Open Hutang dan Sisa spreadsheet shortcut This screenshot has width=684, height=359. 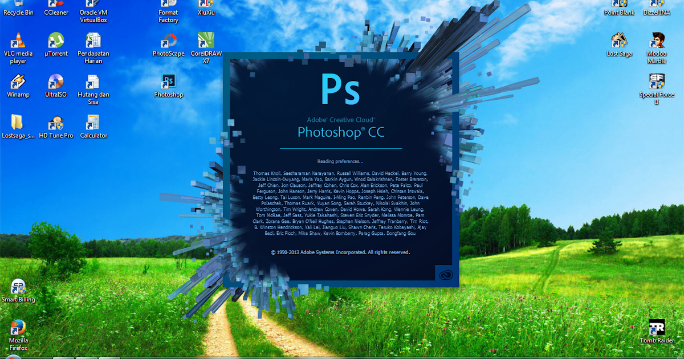(93, 89)
